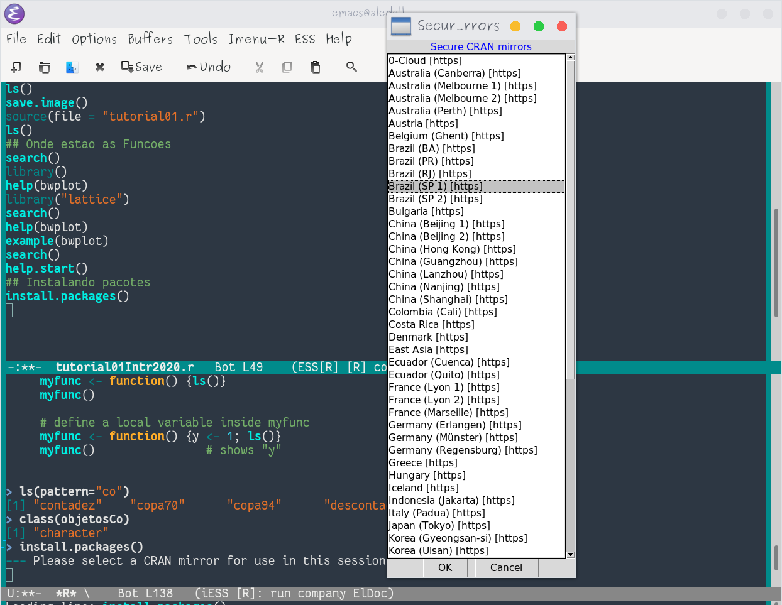Close the current buffer with X icon

(99, 67)
